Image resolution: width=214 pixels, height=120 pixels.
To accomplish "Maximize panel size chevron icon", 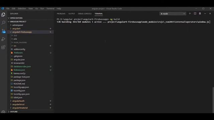I will tap(205, 14).
